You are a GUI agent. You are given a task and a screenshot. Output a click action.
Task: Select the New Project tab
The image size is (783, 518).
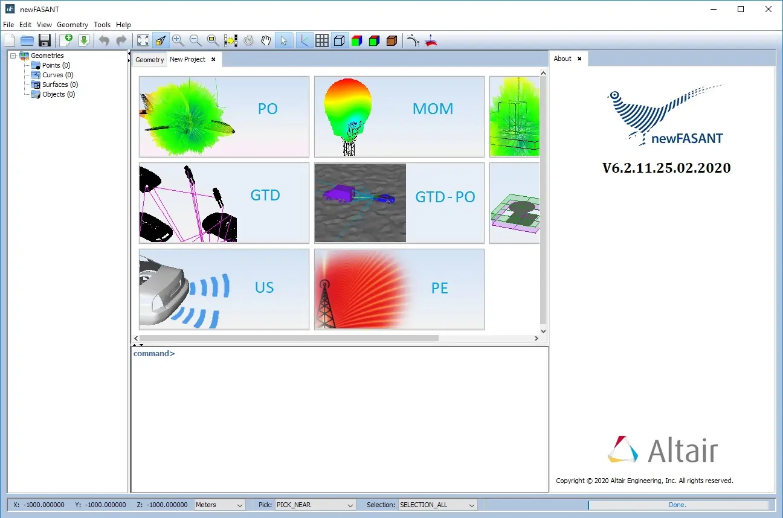point(187,59)
